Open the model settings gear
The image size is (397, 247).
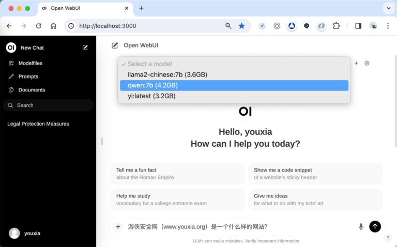point(367,63)
